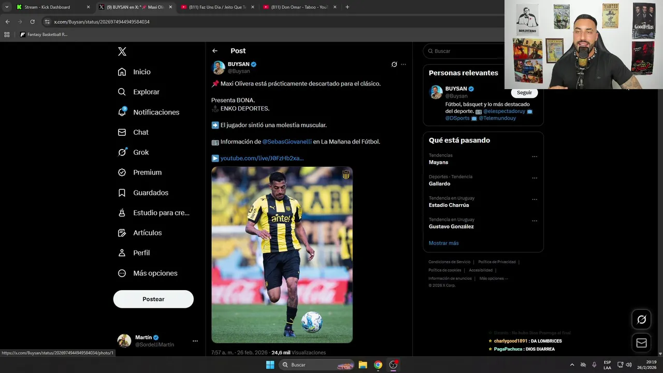
Task: Open the apps grid in bookmarks bar
Action: click(x=7, y=35)
